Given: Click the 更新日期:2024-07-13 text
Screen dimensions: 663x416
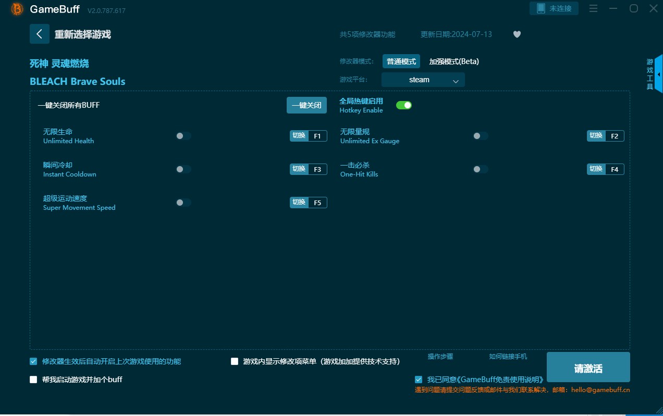Looking at the screenshot, I should (x=456, y=34).
